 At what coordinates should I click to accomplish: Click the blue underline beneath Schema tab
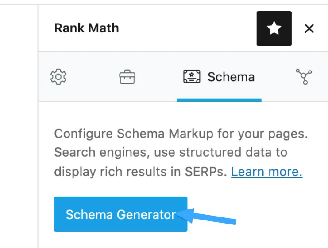[219, 100]
